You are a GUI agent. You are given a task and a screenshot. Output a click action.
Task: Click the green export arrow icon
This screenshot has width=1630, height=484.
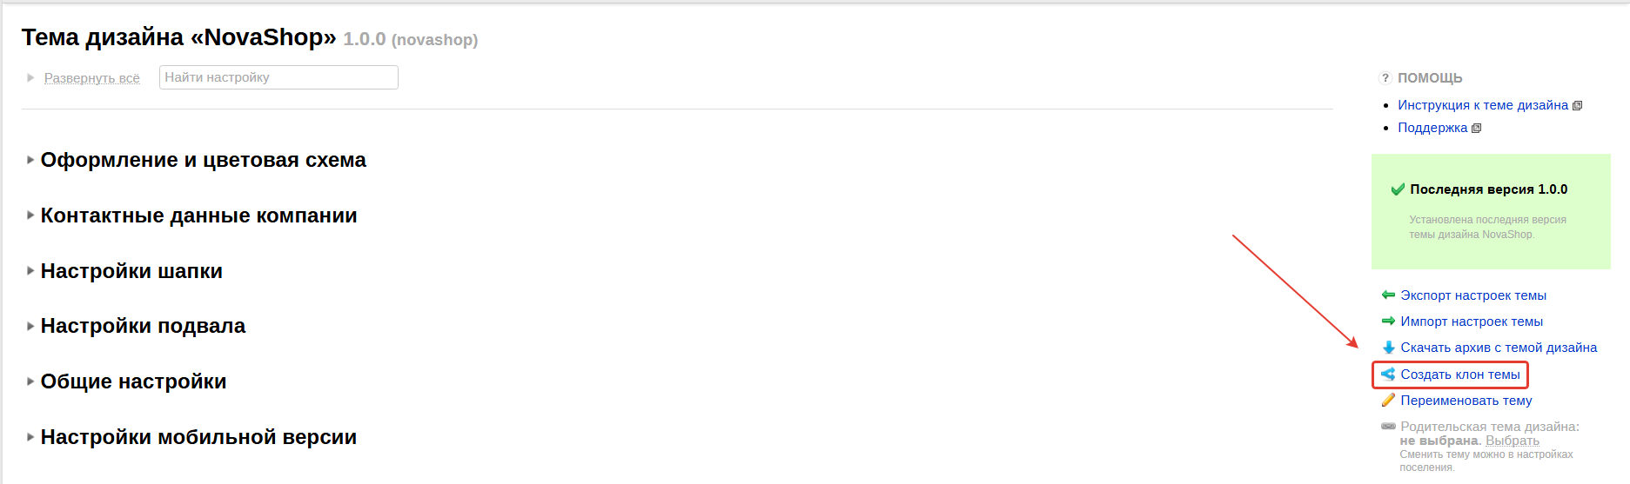tap(1388, 295)
